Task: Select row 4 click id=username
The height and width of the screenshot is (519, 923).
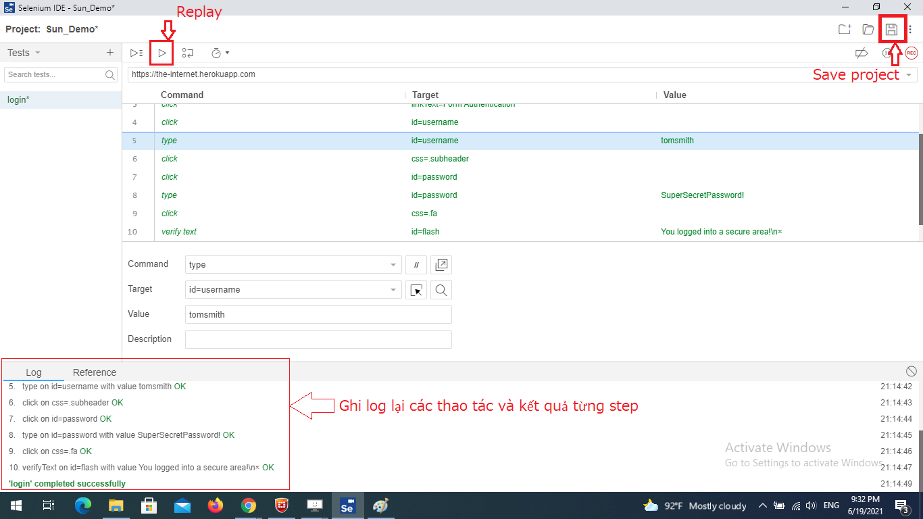Action: (x=520, y=122)
